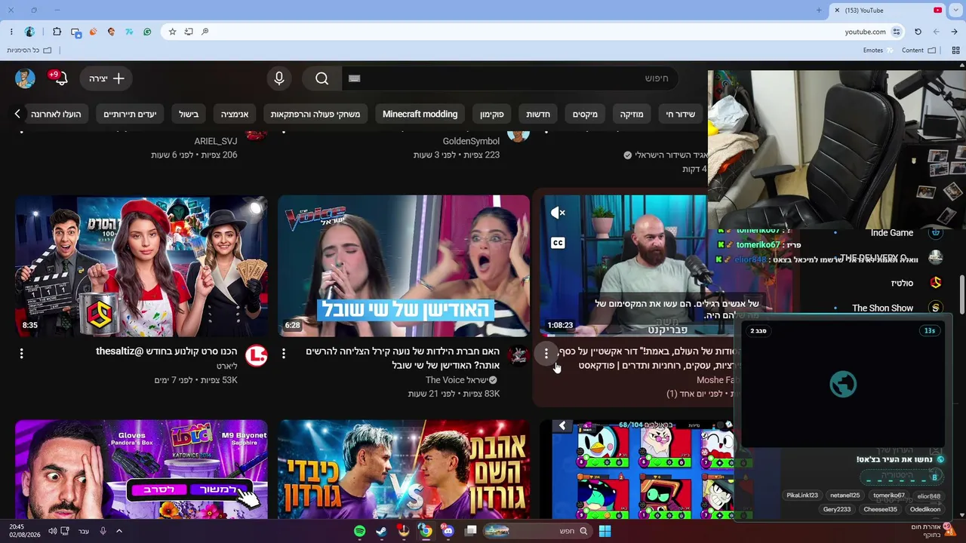This screenshot has height=543, width=966.
Task: Open The Voice channel avatar
Action: point(518,356)
